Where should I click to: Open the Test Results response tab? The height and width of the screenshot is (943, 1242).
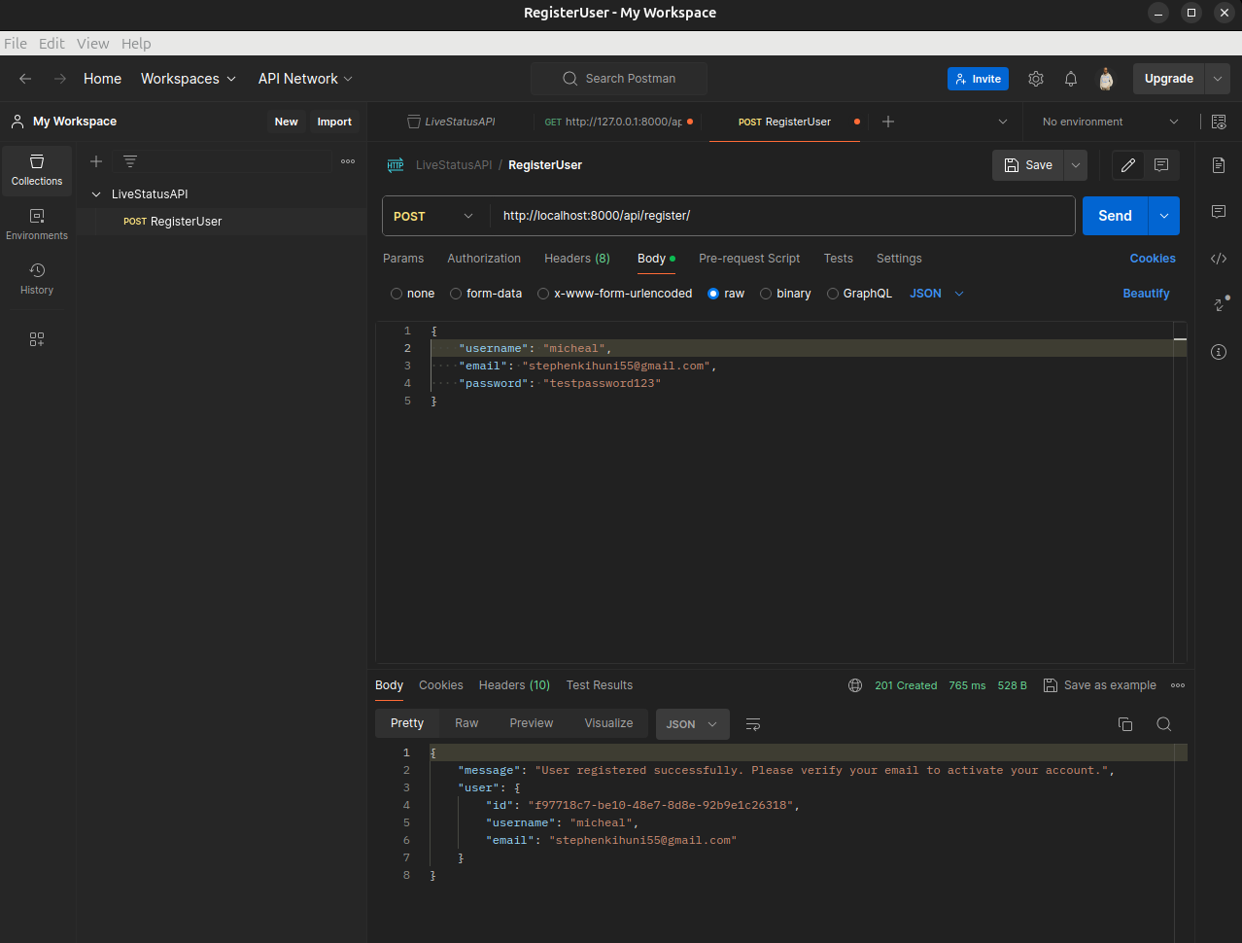(x=600, y=685)
